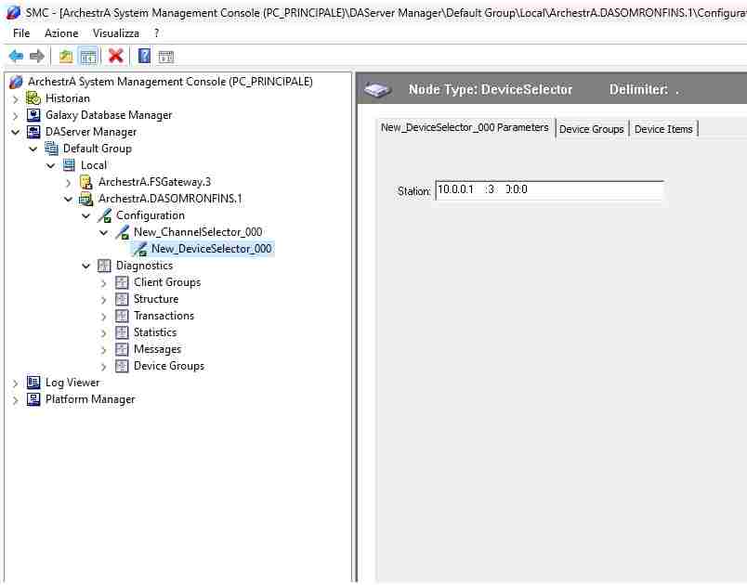Click the ArchestrA.DASOMRONFINS.1 server icon
This screenshot has width=747, height=585.
(86, 199)
